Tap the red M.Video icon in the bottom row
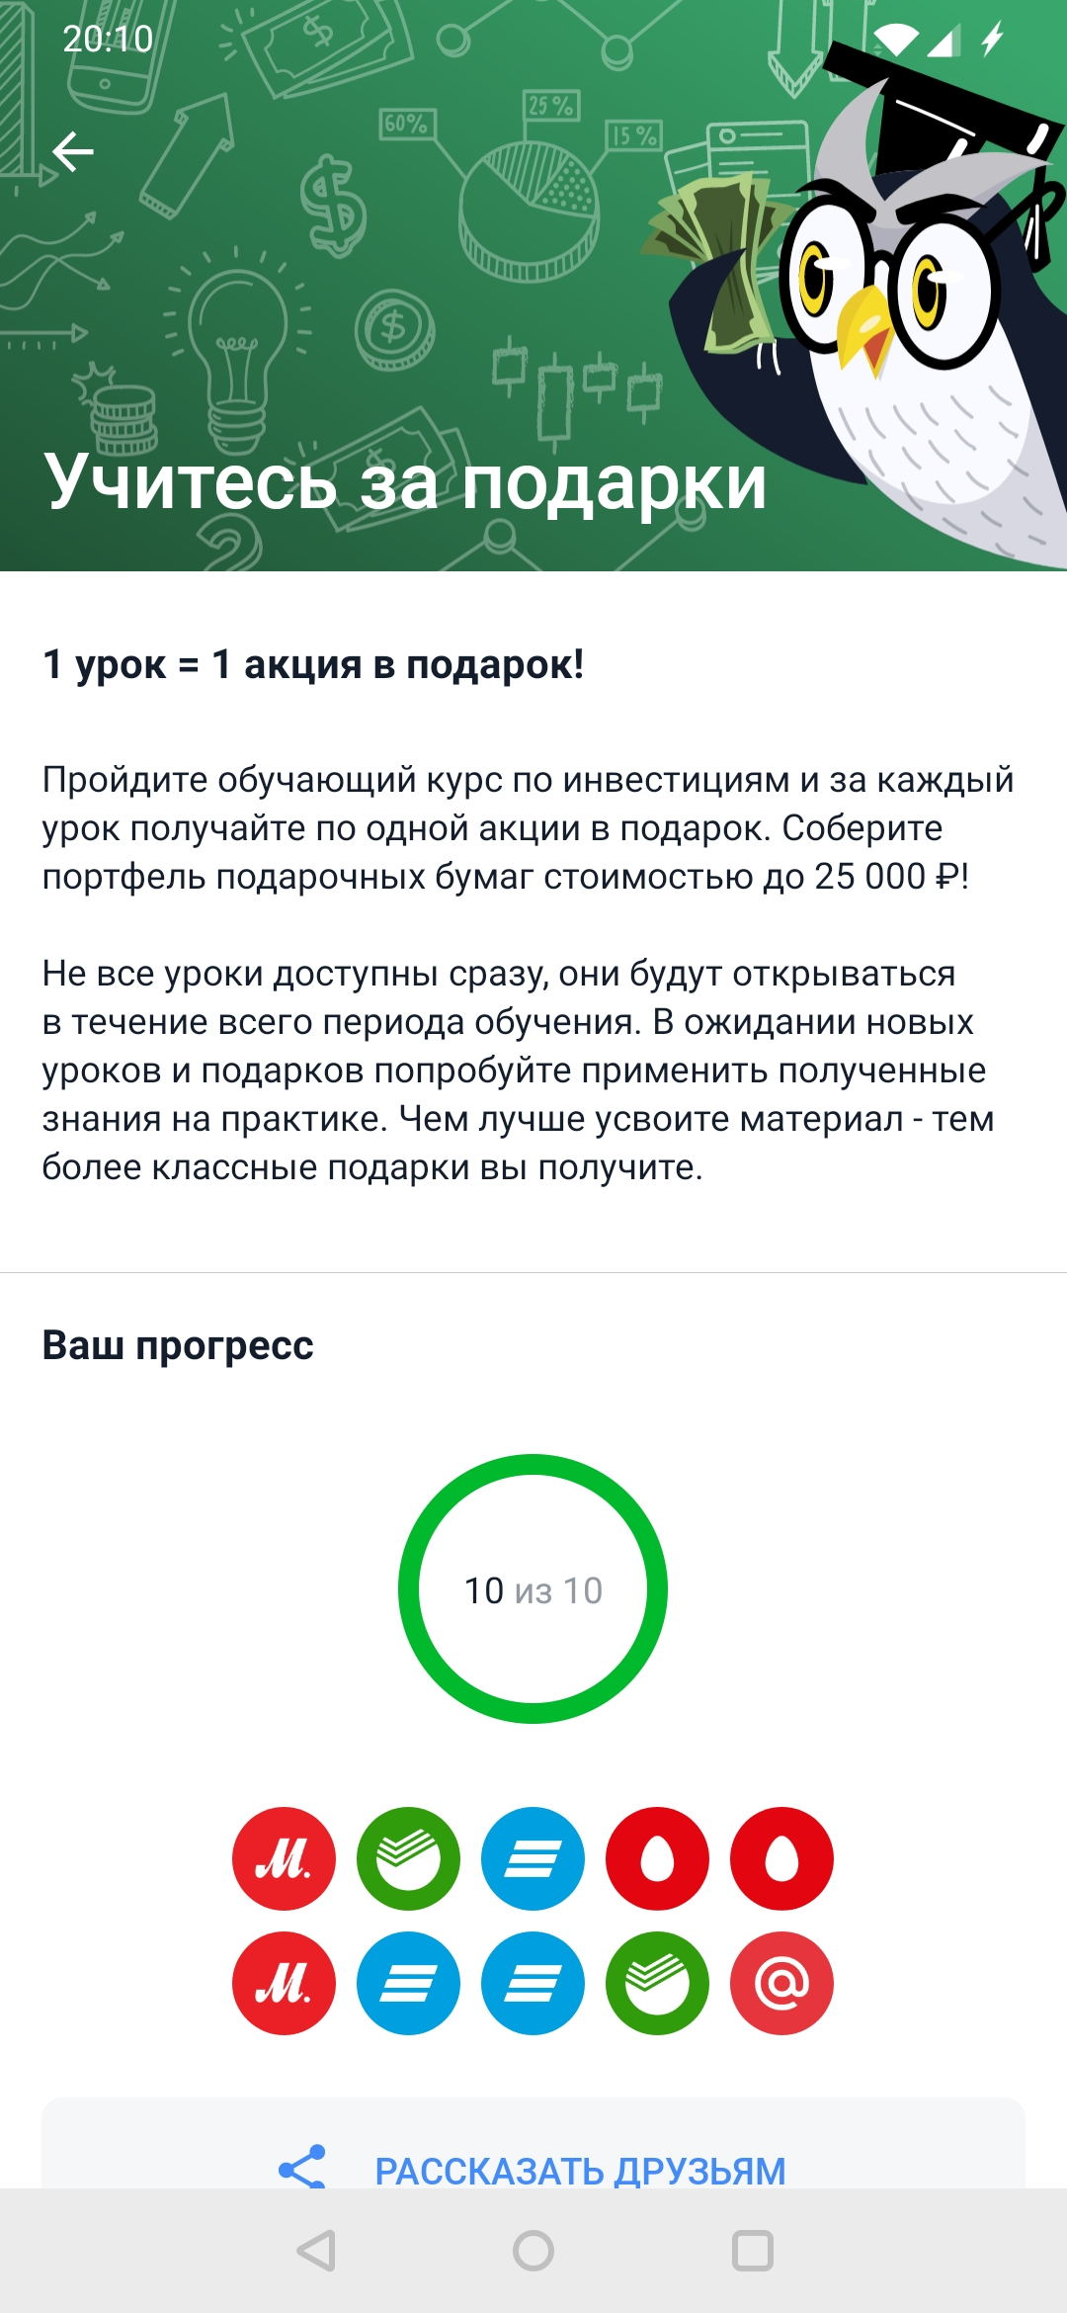Viewport: 1067px width, 2313px height. coord(284,1983)
